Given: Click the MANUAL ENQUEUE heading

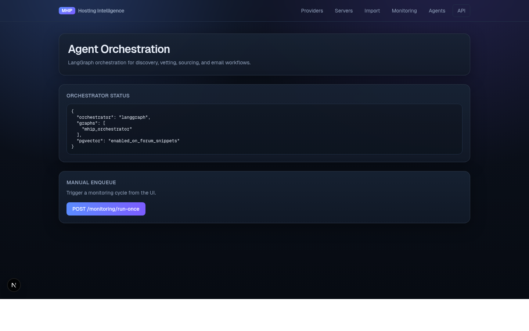Looking at the screenshot, I should 91,182.
